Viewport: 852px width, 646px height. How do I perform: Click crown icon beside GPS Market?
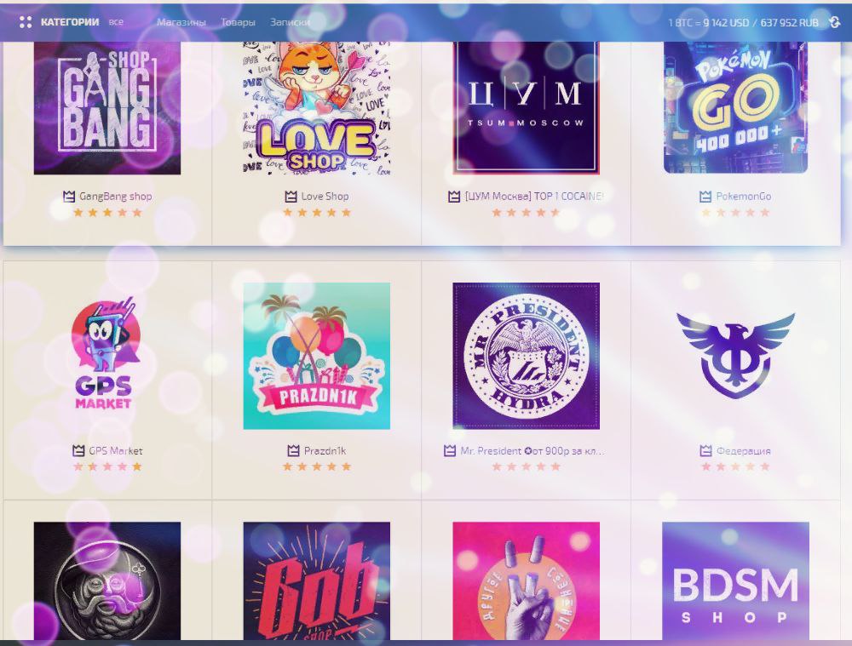[78, 450]
